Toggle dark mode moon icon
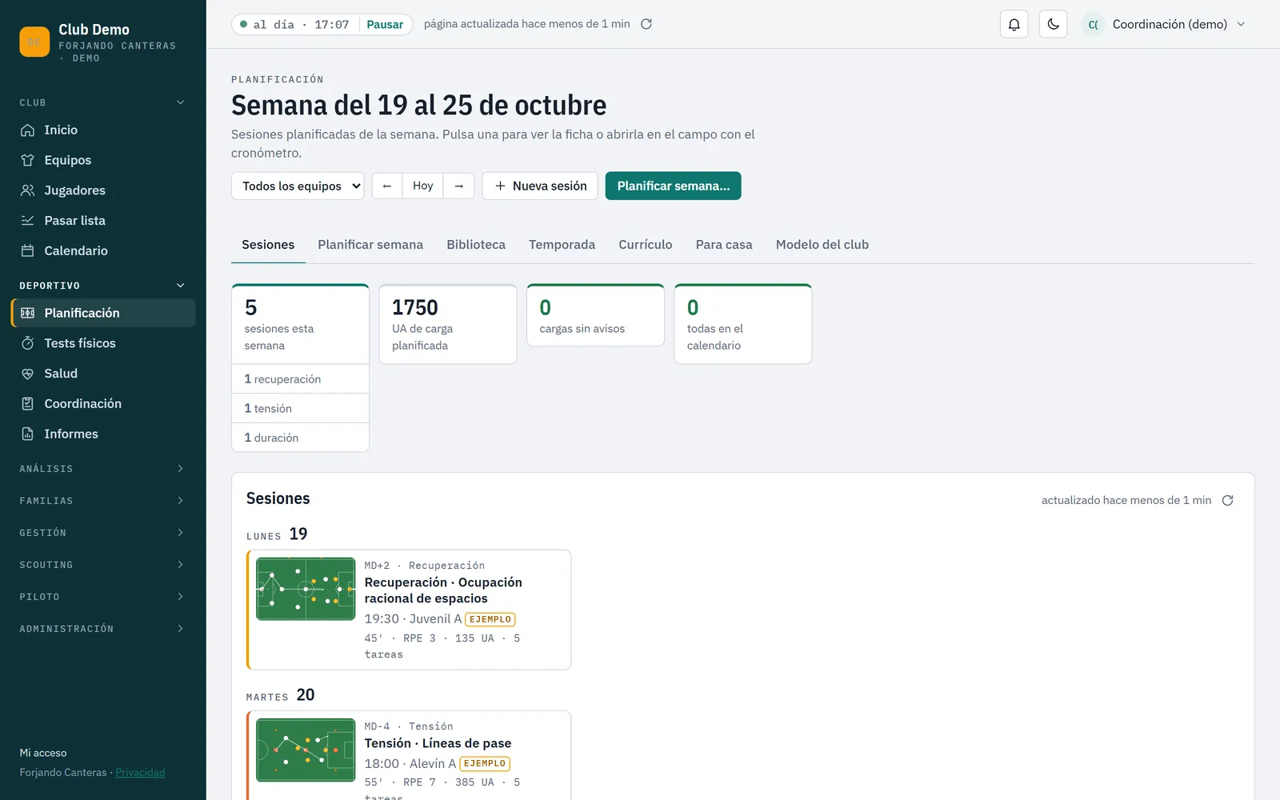The image size is (1280, 800). pyautogui.click(x=1053, y=24)
